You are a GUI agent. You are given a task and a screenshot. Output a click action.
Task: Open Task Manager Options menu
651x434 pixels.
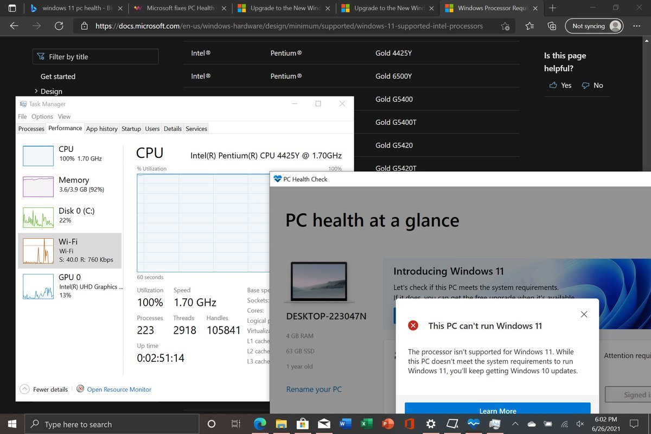[x=42, y=116]
